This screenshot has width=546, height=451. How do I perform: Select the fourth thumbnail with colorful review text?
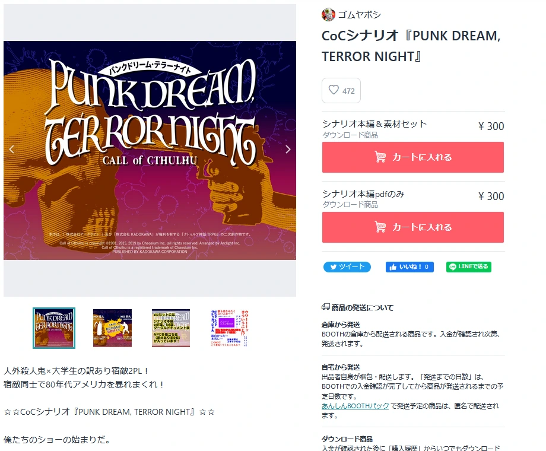click(x=230, y=328)
